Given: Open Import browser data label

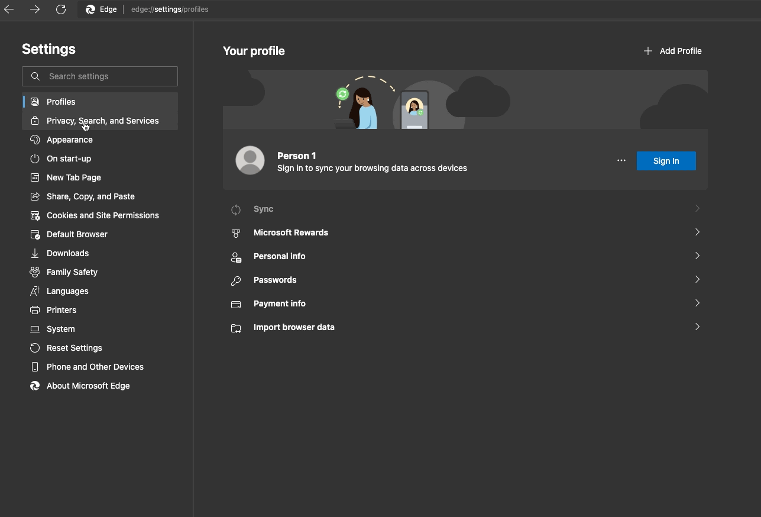Looking at the screenshot, I should point(294,327).
